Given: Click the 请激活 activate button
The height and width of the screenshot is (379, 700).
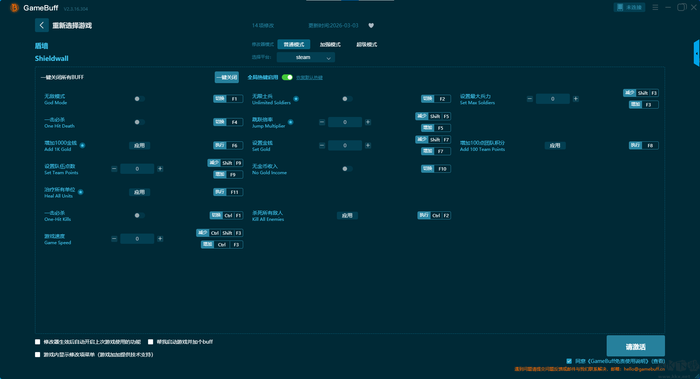Looking at the screenshot, I should click(635, 346).
